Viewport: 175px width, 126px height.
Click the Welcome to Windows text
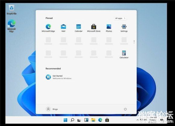62,78
